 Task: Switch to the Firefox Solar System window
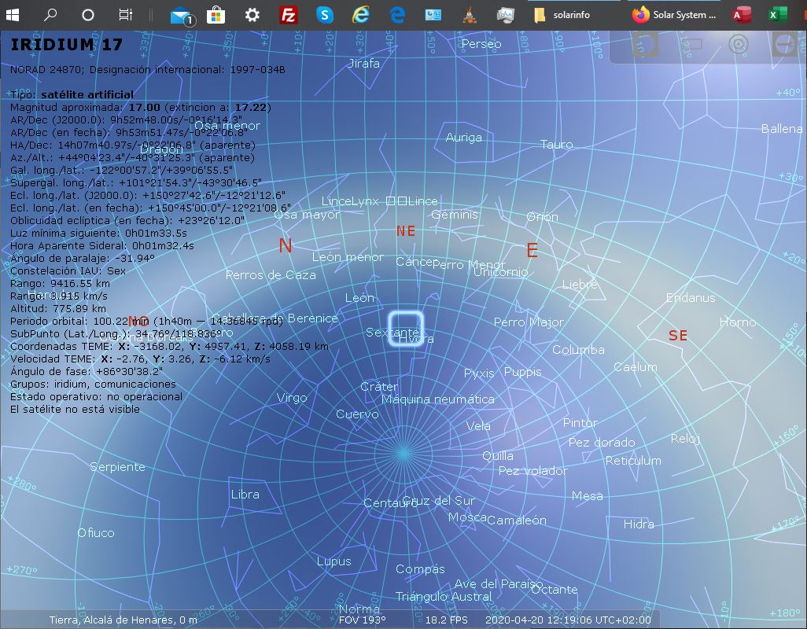pyautogui.click(x=675, y=15)
